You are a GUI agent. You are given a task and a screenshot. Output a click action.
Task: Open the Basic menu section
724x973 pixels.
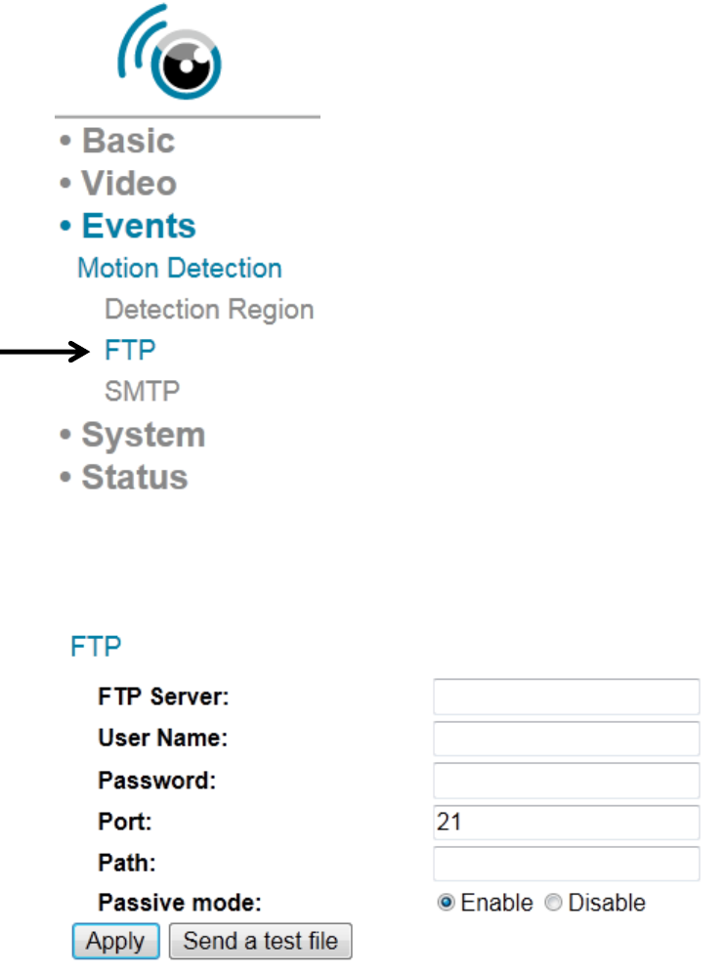tap(127, 141)
